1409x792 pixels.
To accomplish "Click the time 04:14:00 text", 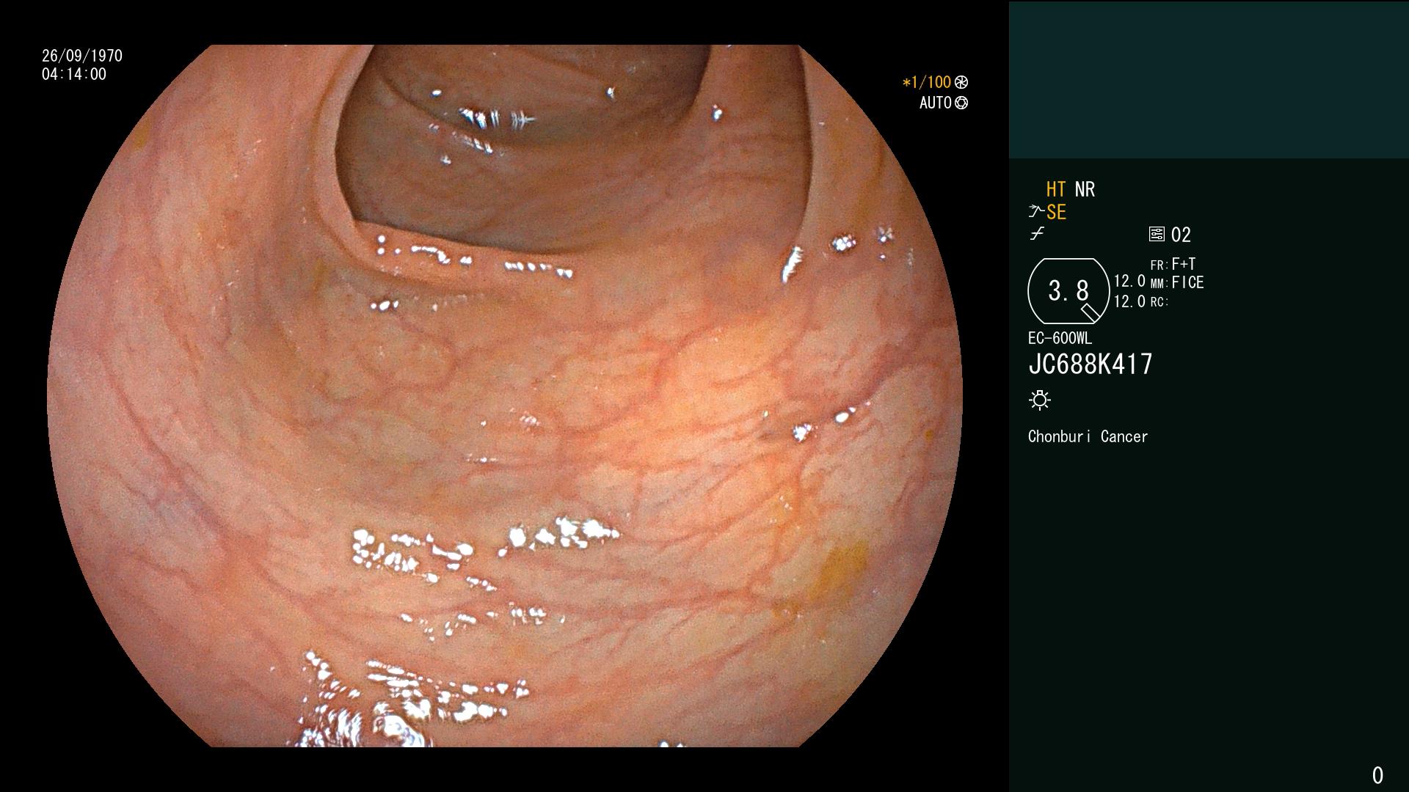I will point(74,74).
